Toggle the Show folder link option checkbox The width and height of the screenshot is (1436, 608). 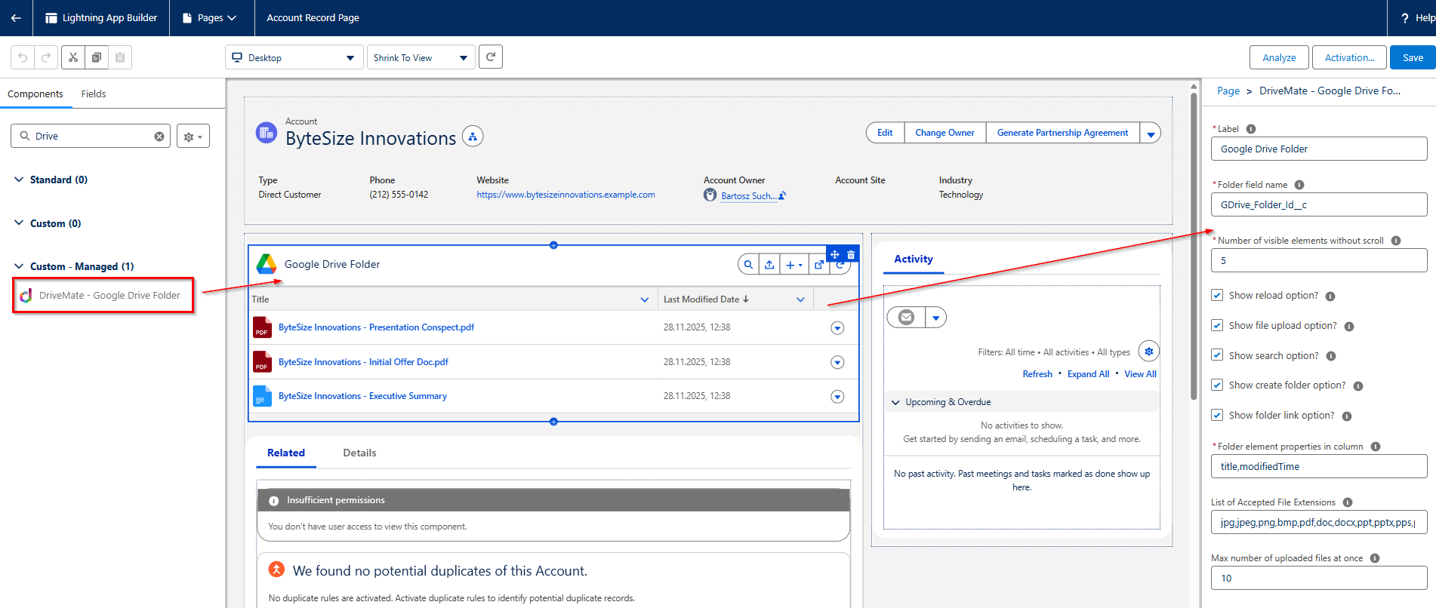(x=1217, y=415)
